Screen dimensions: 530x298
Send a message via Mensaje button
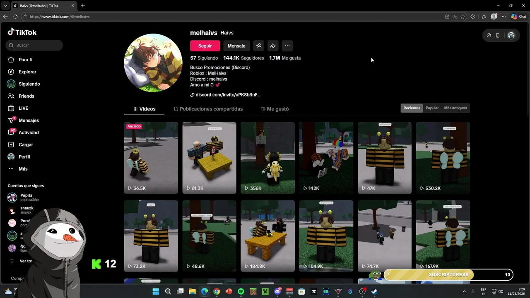pos(236,46)
